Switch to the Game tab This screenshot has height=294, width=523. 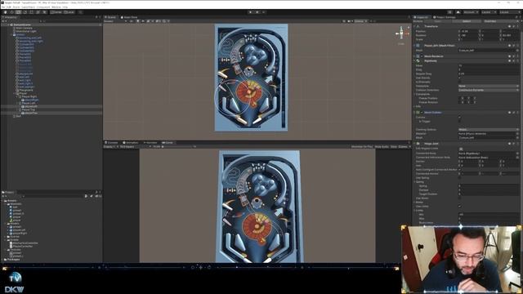click(x=168, y=143)
